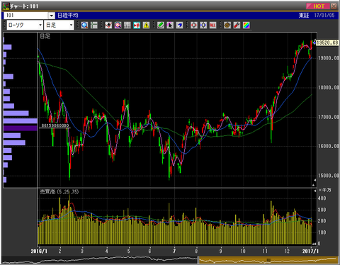Click the 2017/1 date axis label
This screenshot has height=265, width=340.
(x=310, y=251)
